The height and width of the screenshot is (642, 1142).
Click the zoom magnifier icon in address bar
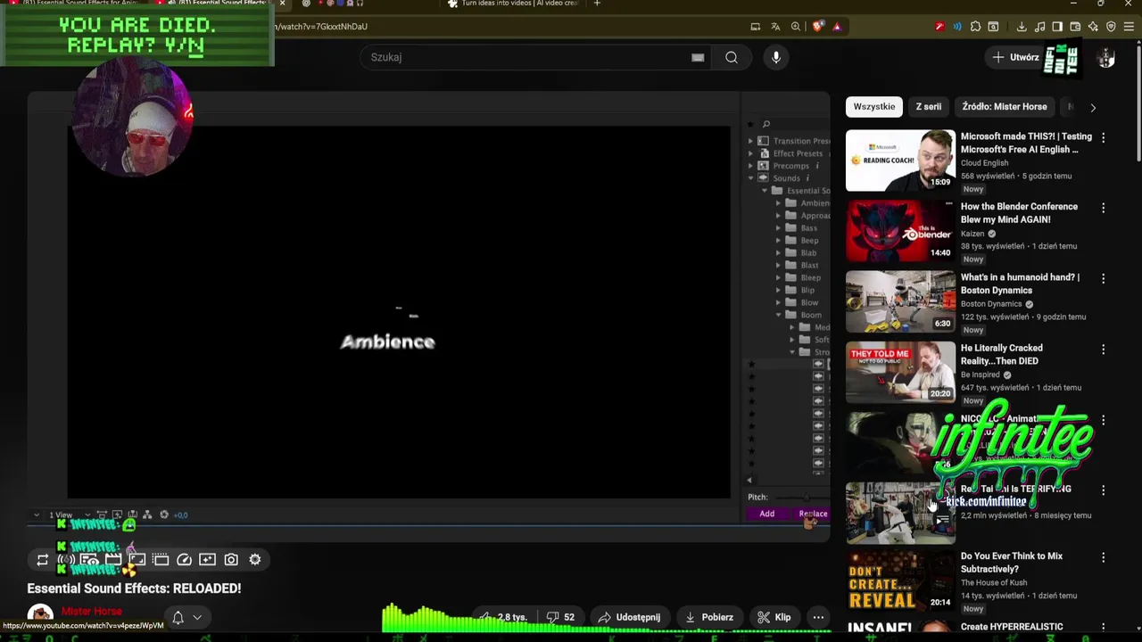pyautogui.click(x=796, y=27)
